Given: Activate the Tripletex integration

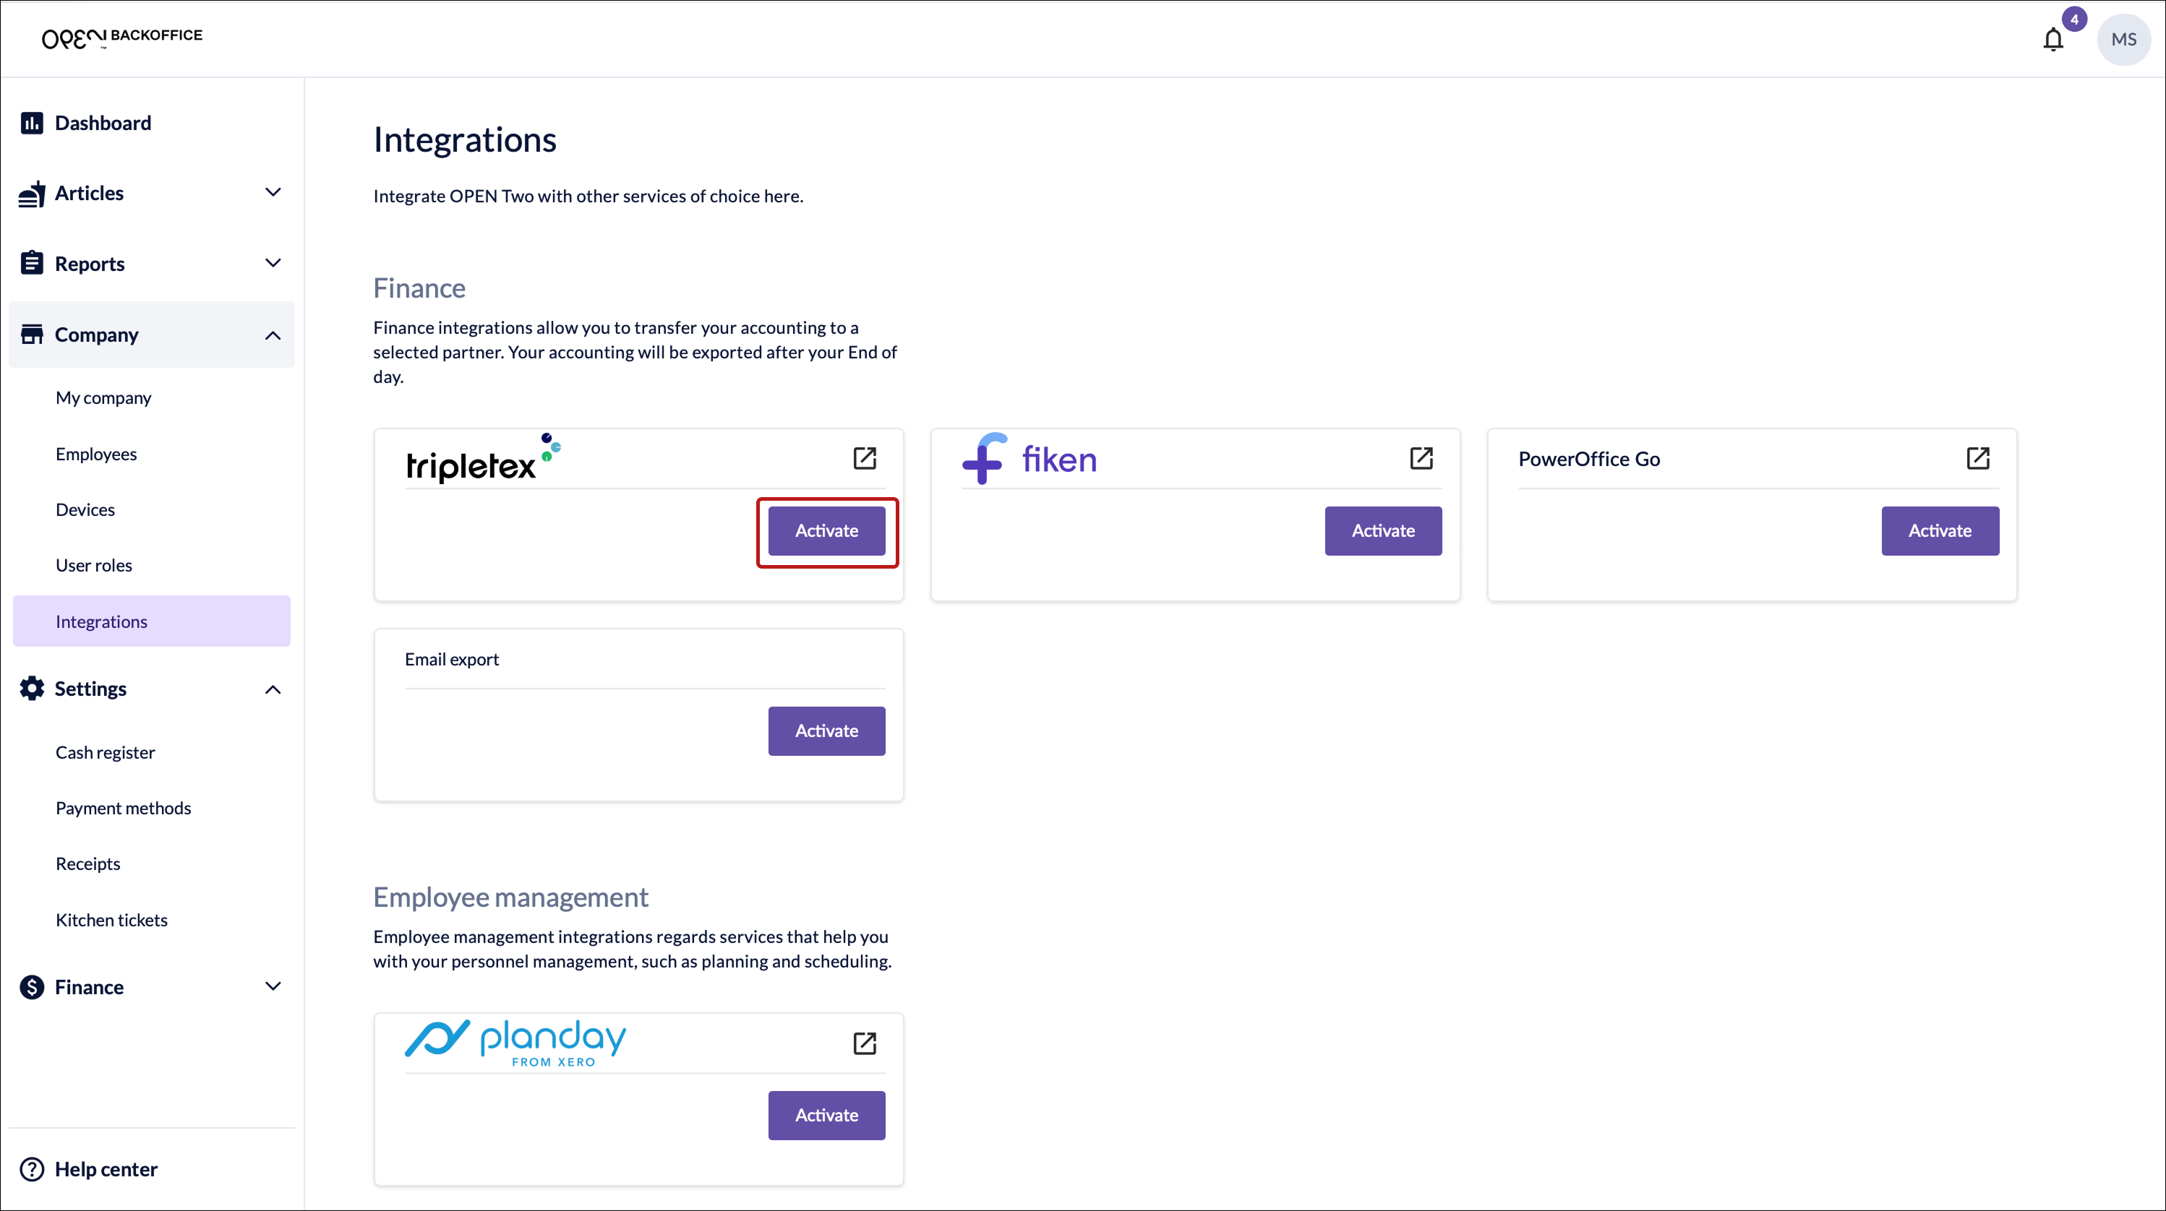Looking at the screenshot, I should (826, 530).
